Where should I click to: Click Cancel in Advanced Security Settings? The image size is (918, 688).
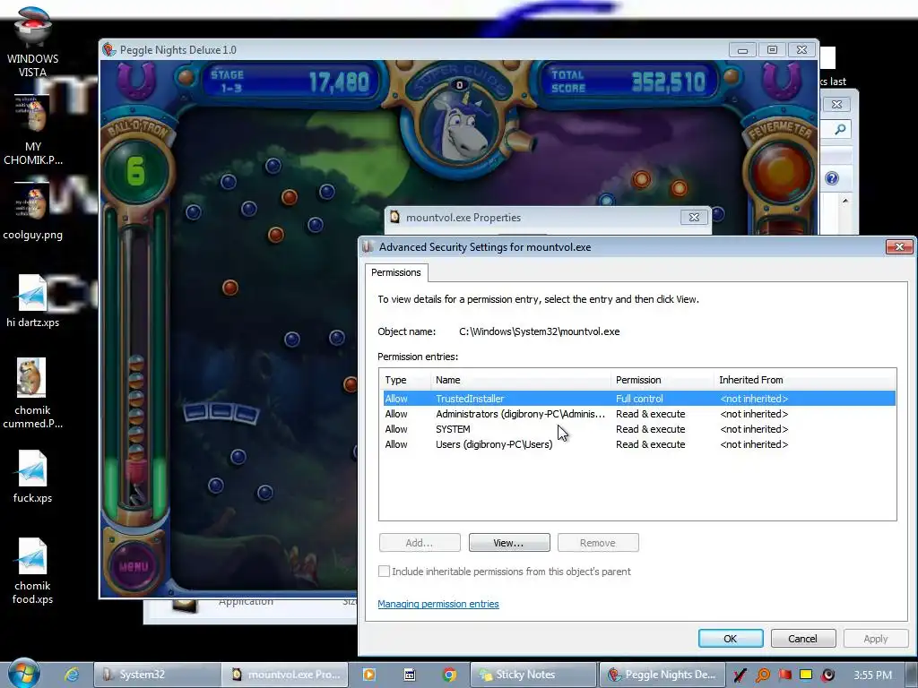coord(802,638)
